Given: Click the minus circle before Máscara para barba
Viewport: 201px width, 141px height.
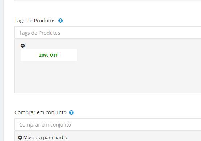Looking at the screenshot, I should (20, 137).
